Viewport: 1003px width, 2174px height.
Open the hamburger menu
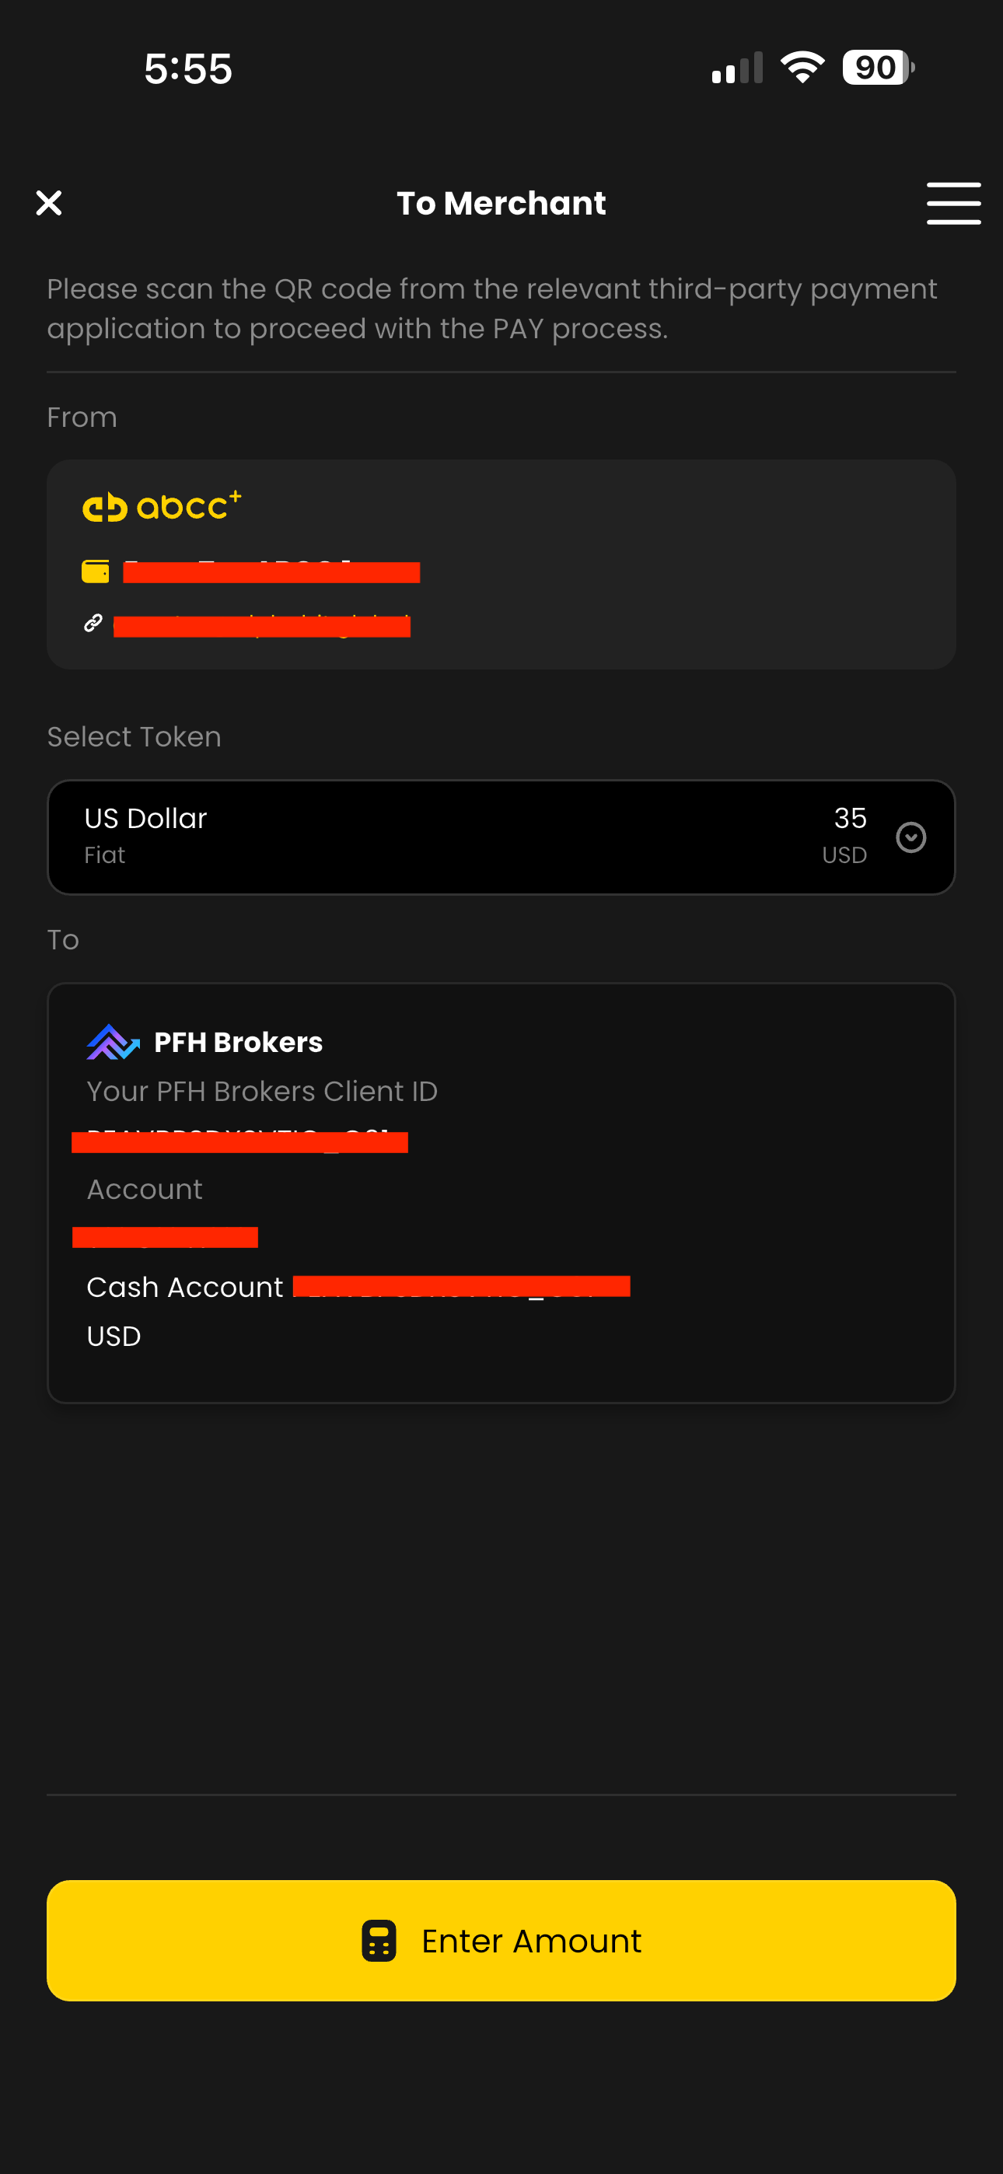coord(953,202)
